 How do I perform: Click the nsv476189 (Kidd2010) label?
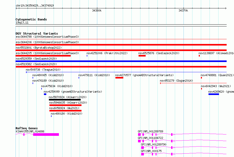point(48,81)
